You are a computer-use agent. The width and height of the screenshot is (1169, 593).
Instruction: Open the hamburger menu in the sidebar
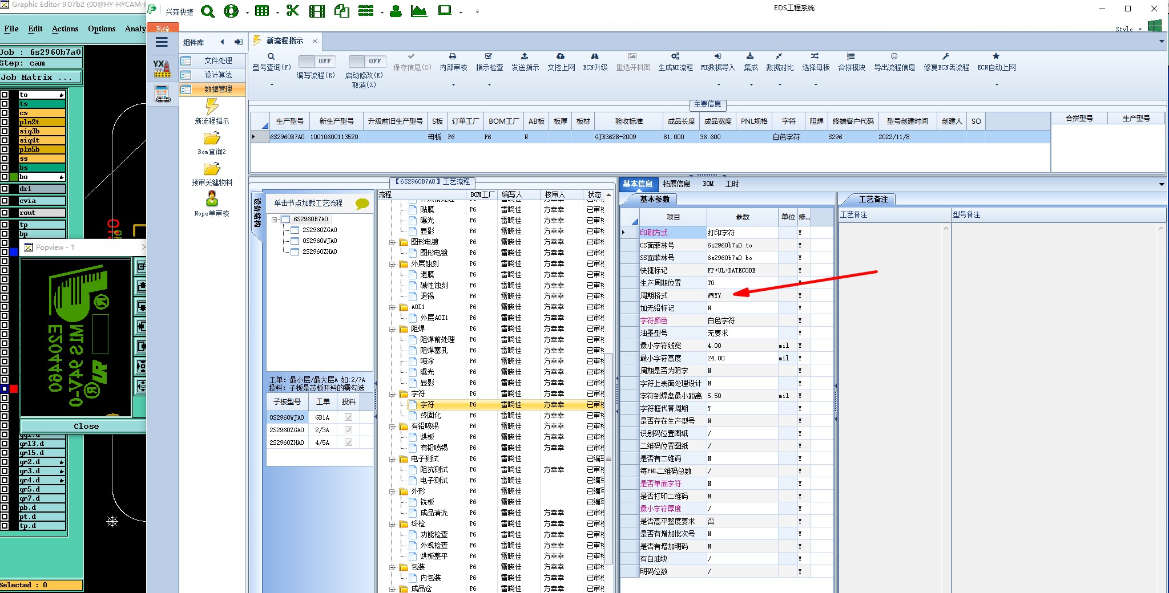[162, 42]
